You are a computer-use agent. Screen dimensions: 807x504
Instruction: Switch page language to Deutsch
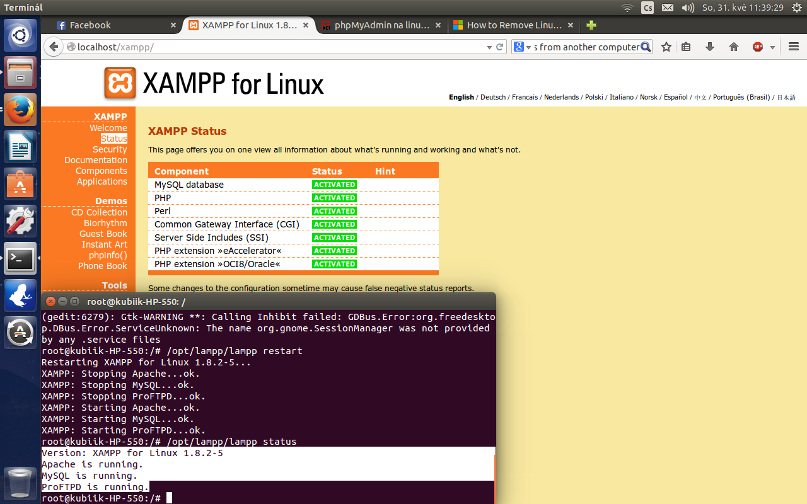(x=493, y=98)
